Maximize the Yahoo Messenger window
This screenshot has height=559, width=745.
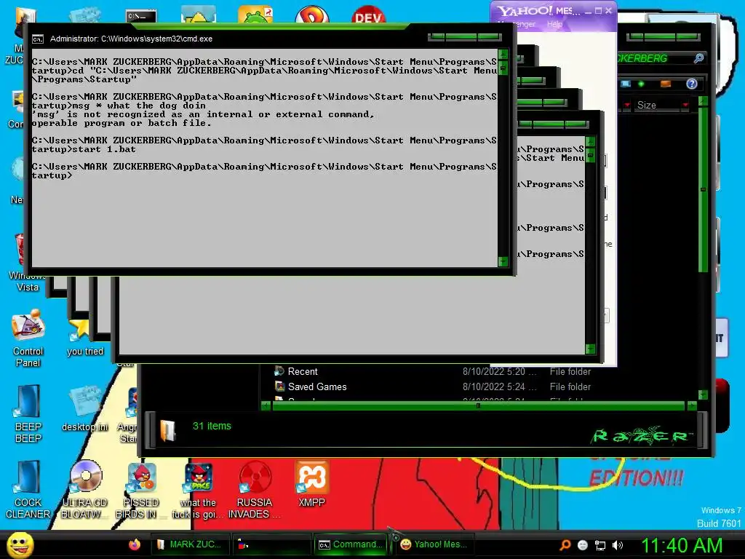pyautogui.click(x=598, y=10)
